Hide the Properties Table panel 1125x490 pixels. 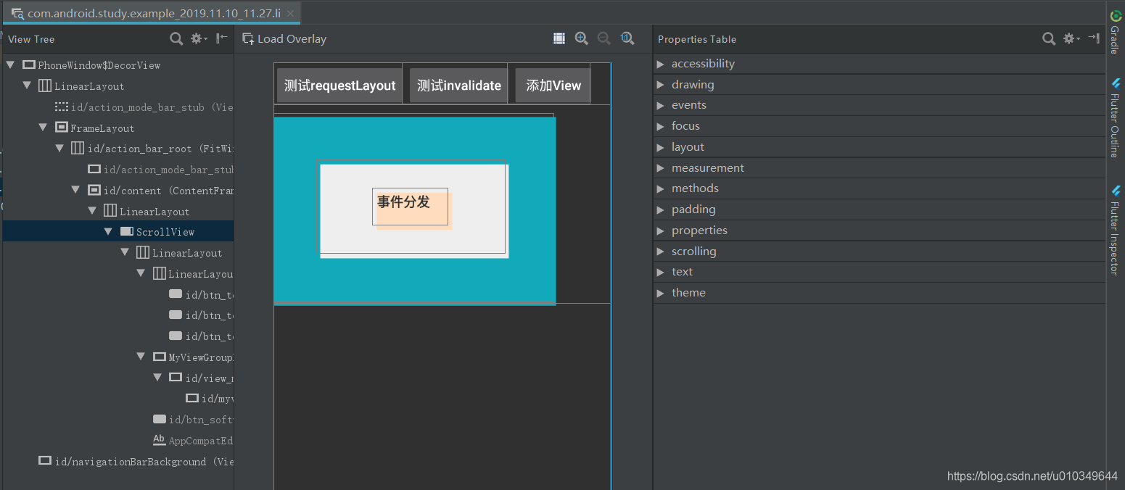click(x=1094, y=38)
